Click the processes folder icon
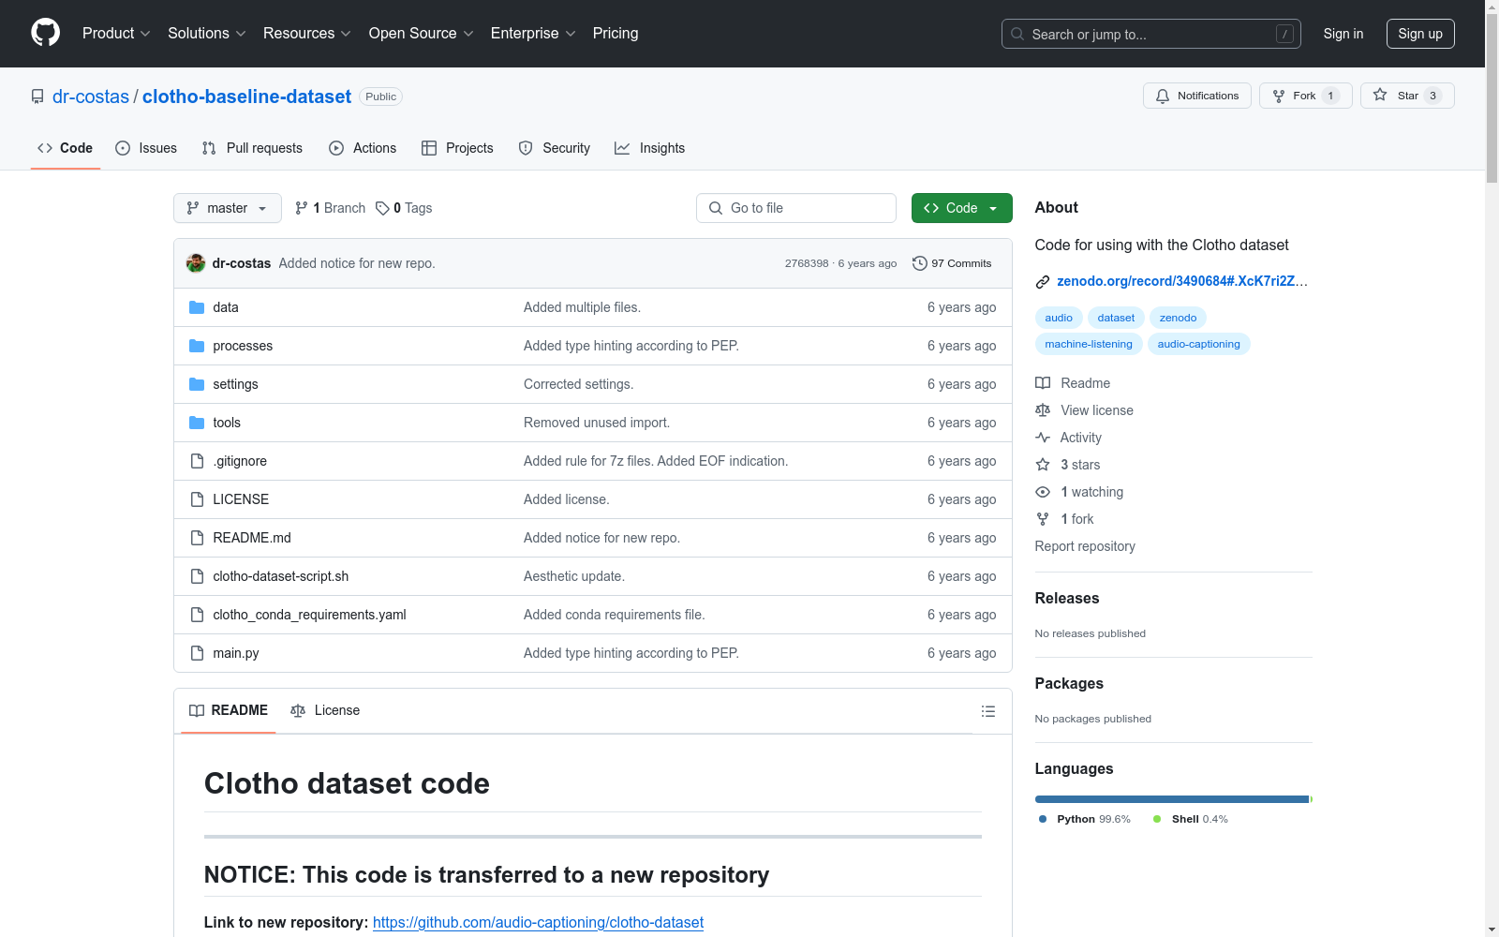The height and width of the screenshot is (937, 1499). [197, 346]
